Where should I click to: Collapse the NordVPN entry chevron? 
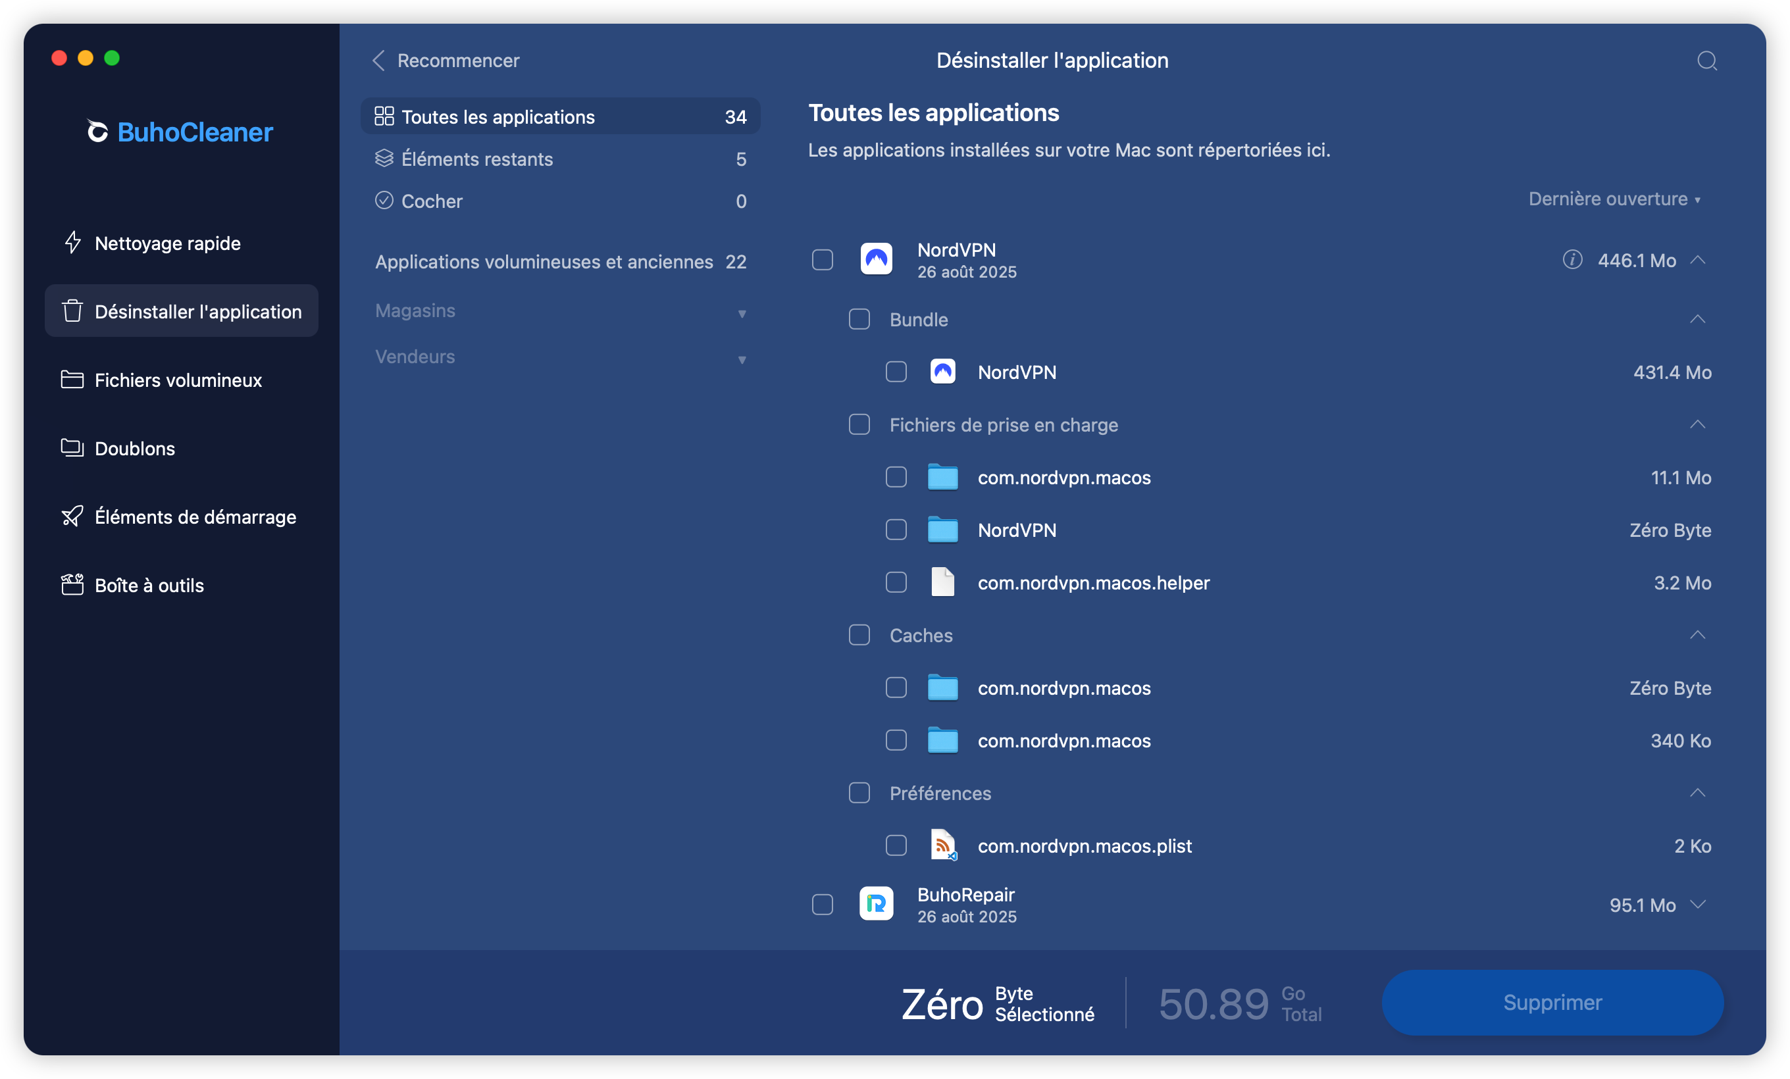coord(1698,260)
